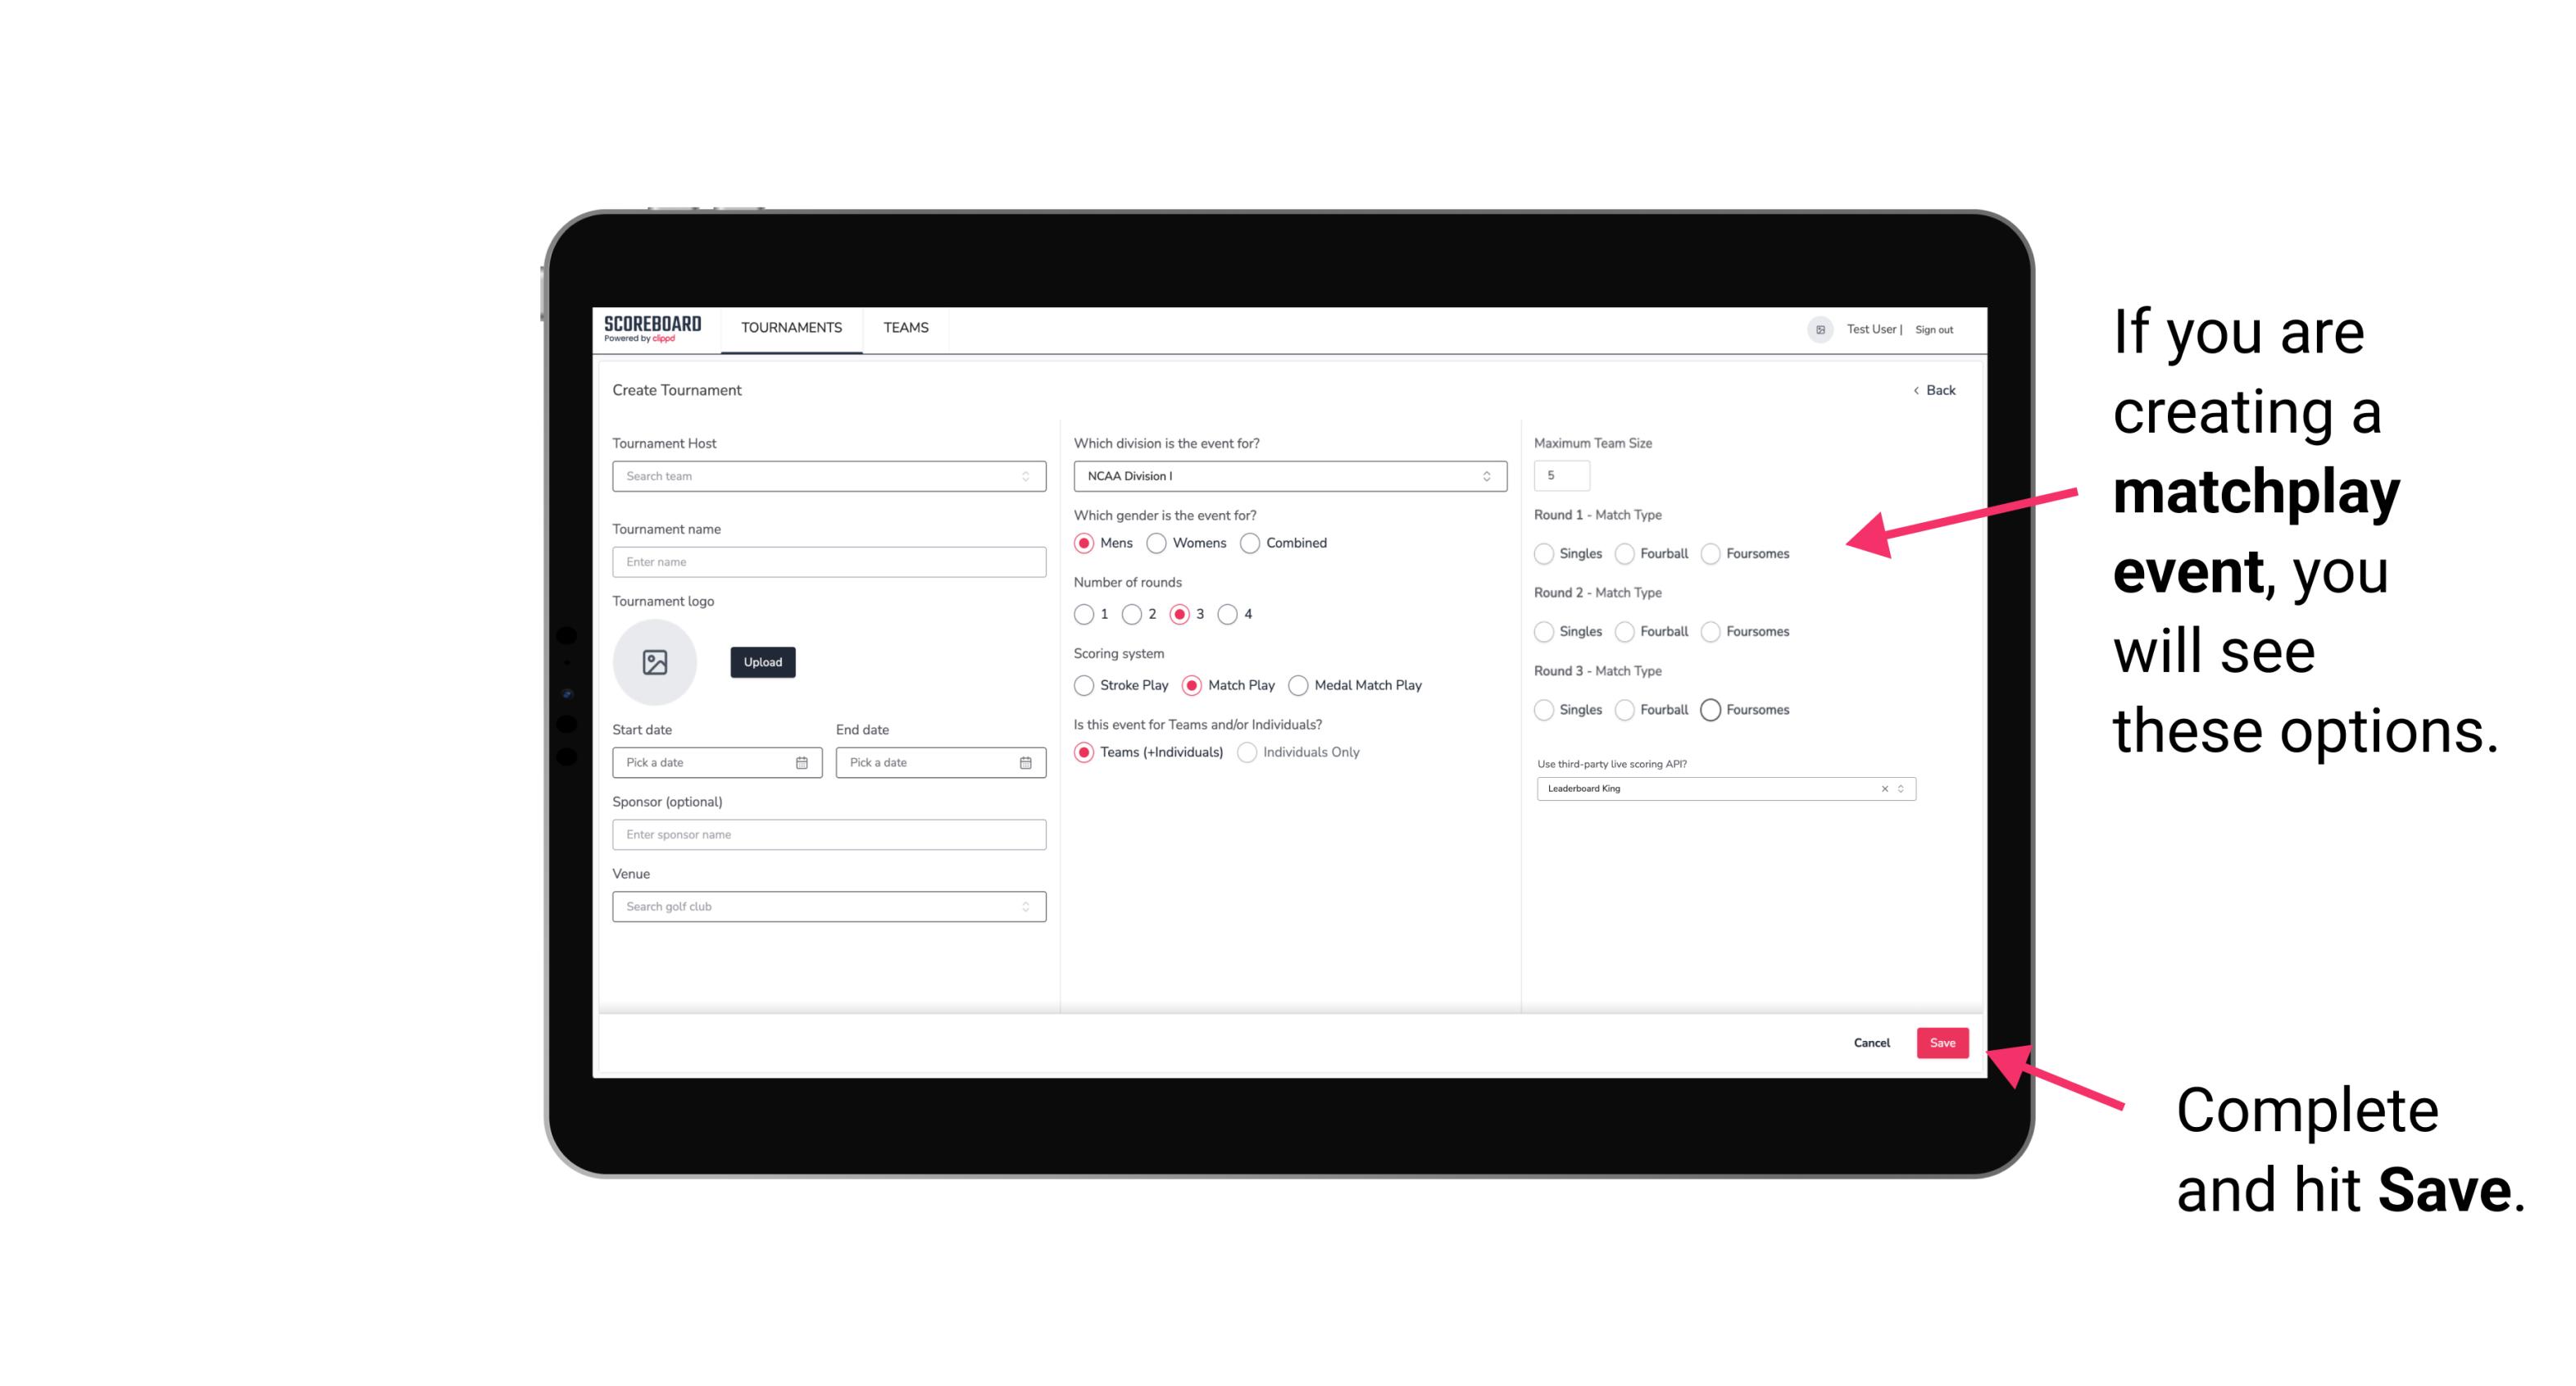Click the Venue search dropdown icon
This screenshot has width=2576, height=1386.
1025,907
